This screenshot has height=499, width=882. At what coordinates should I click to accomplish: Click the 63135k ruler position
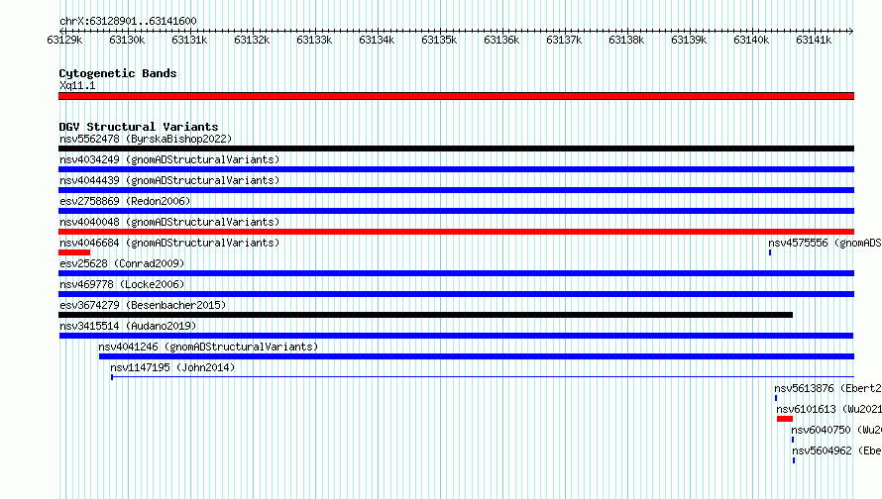439,40
